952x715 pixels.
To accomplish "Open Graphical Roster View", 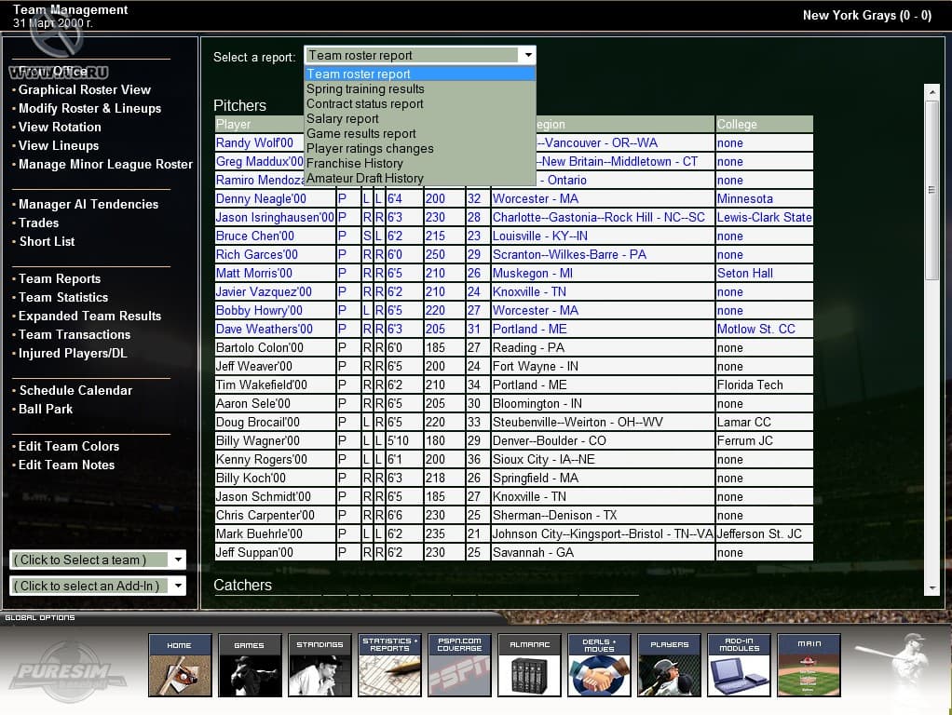I will point(85,89).
